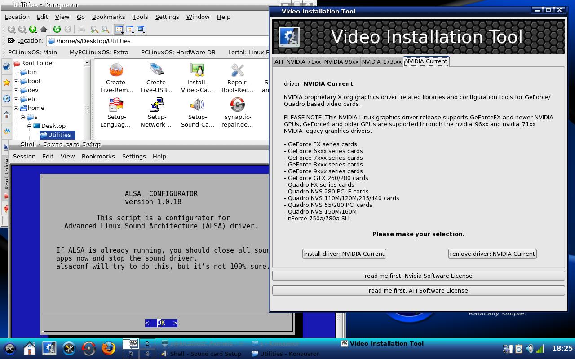Collapse the s folder tree node

tap(22, 117)
